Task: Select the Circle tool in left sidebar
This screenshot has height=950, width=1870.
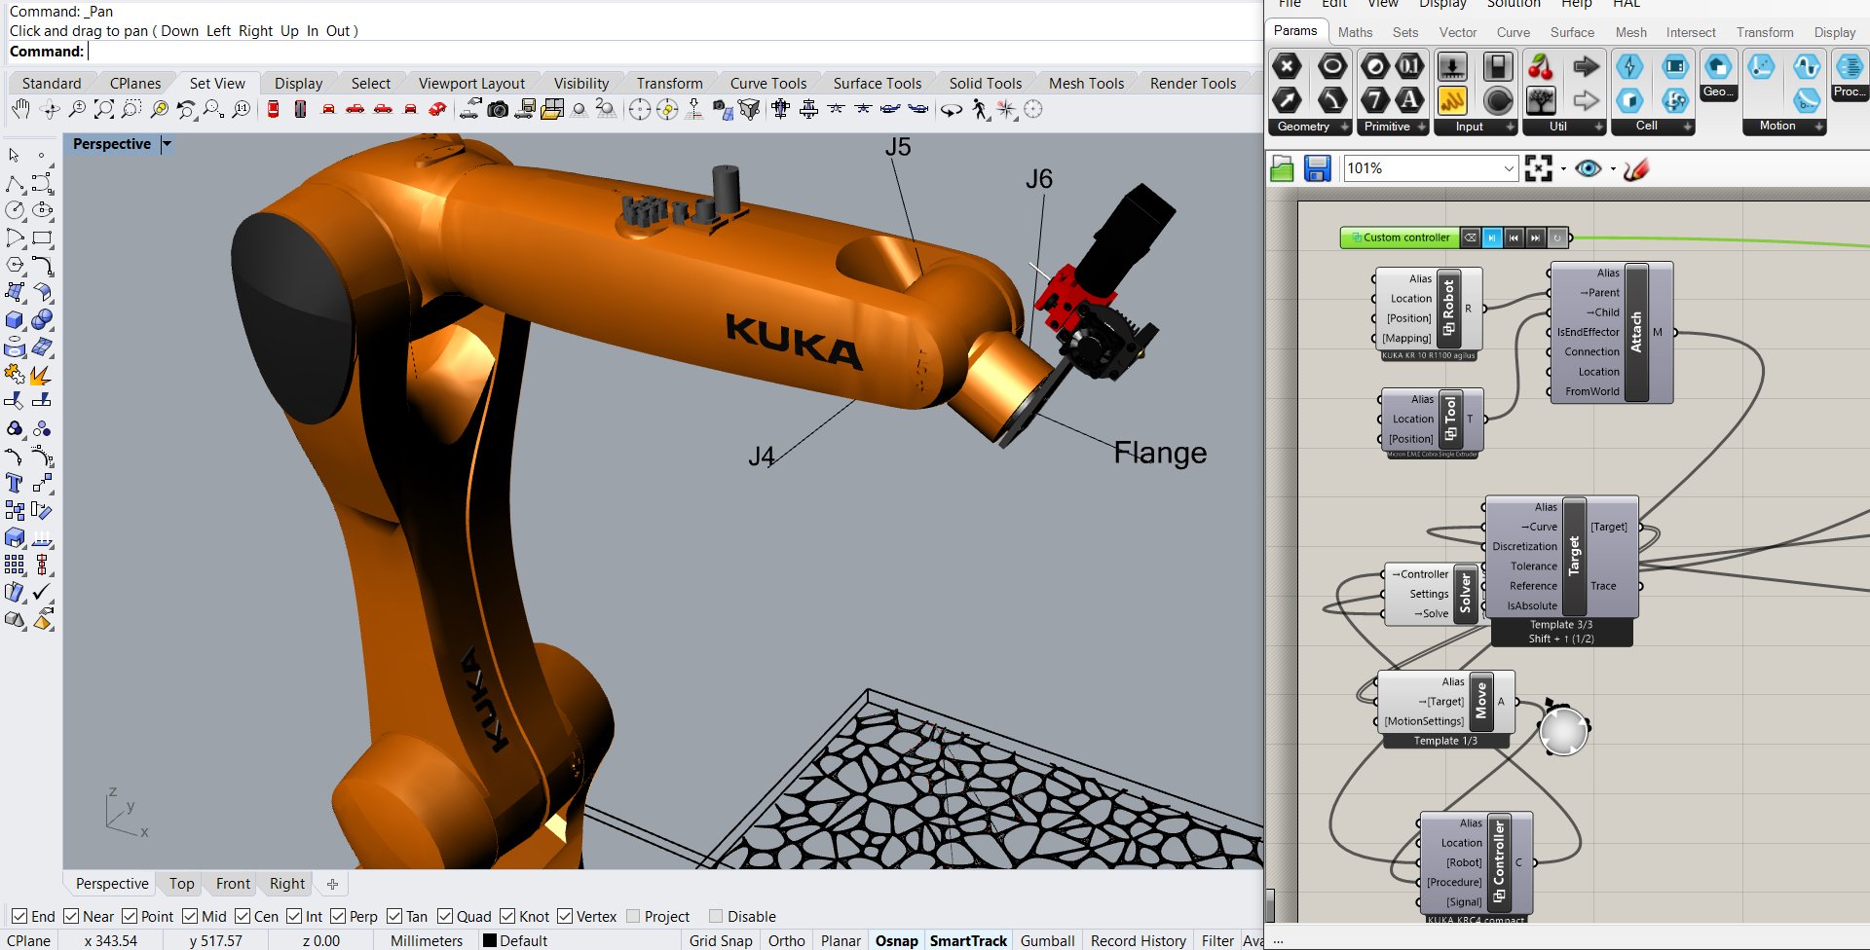Action: [15, 210]
